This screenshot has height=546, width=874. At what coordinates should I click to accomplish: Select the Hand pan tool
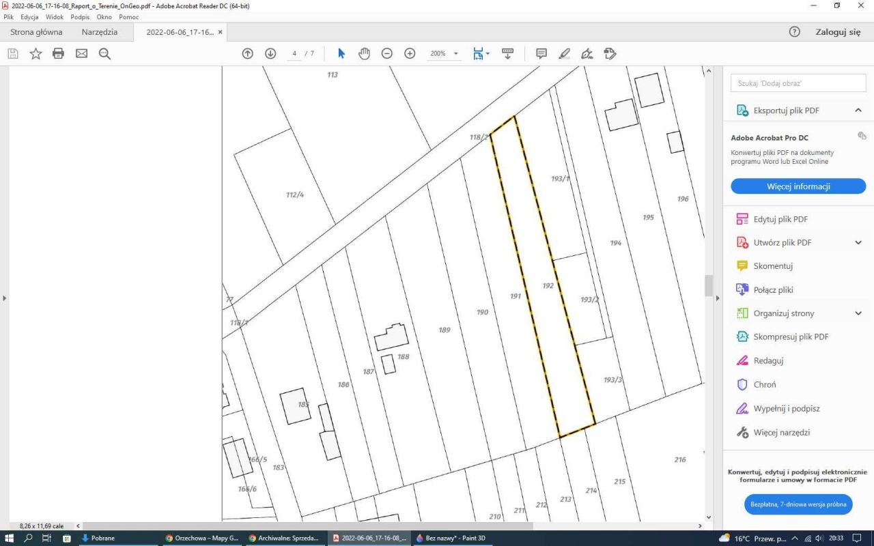pos(364,53)
